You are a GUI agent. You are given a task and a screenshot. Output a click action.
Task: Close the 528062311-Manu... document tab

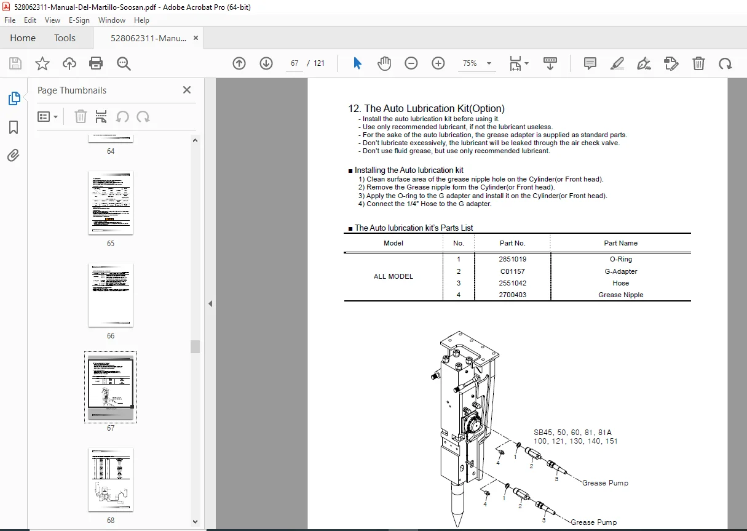196,38
